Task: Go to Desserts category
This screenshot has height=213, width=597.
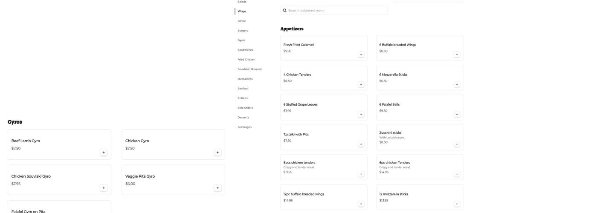Action: [x=243, y=118]
